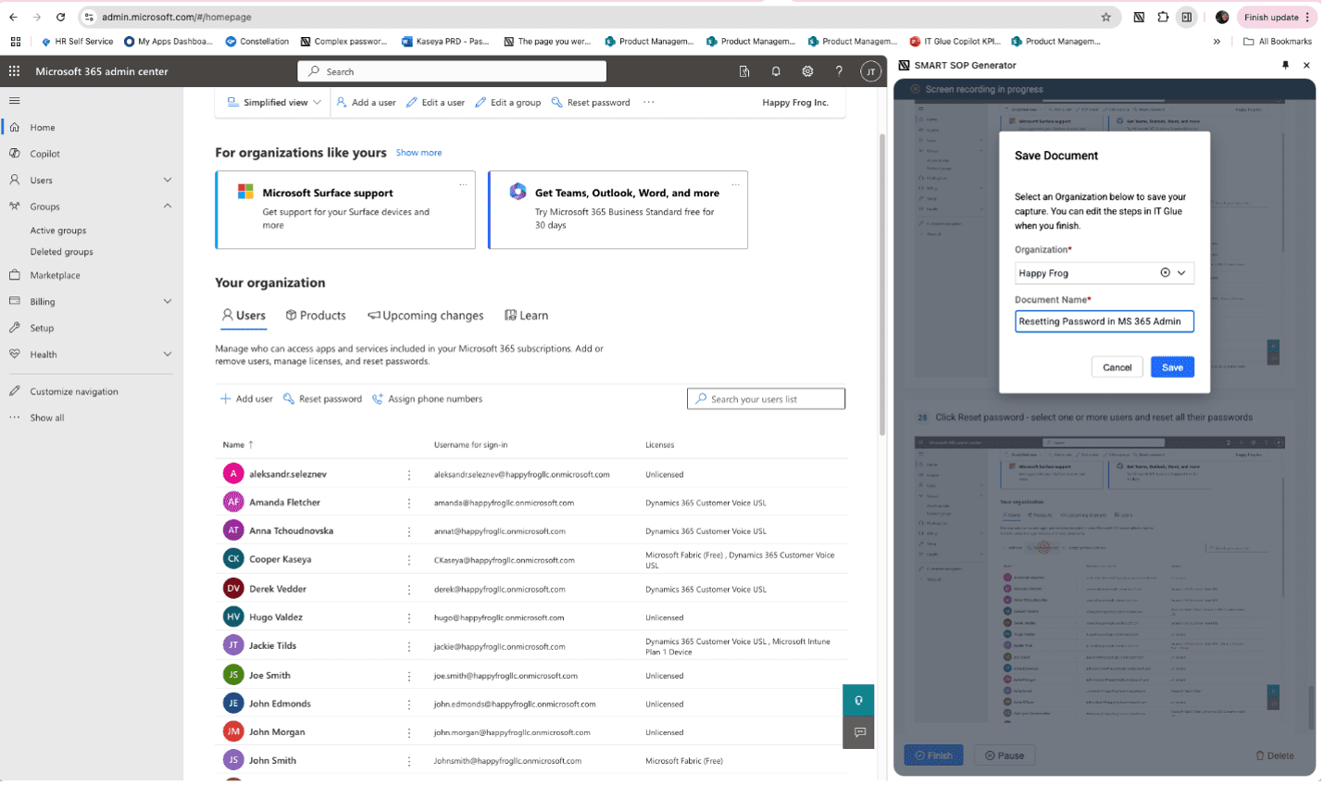Click the Document Name input field
1324x786 pixels.
pyautogui.click(x=1102, y=320)
